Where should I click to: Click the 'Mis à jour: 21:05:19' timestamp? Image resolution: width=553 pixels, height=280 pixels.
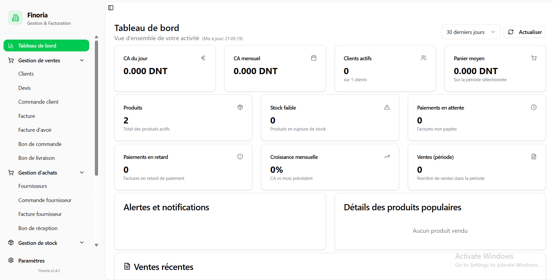222,39
